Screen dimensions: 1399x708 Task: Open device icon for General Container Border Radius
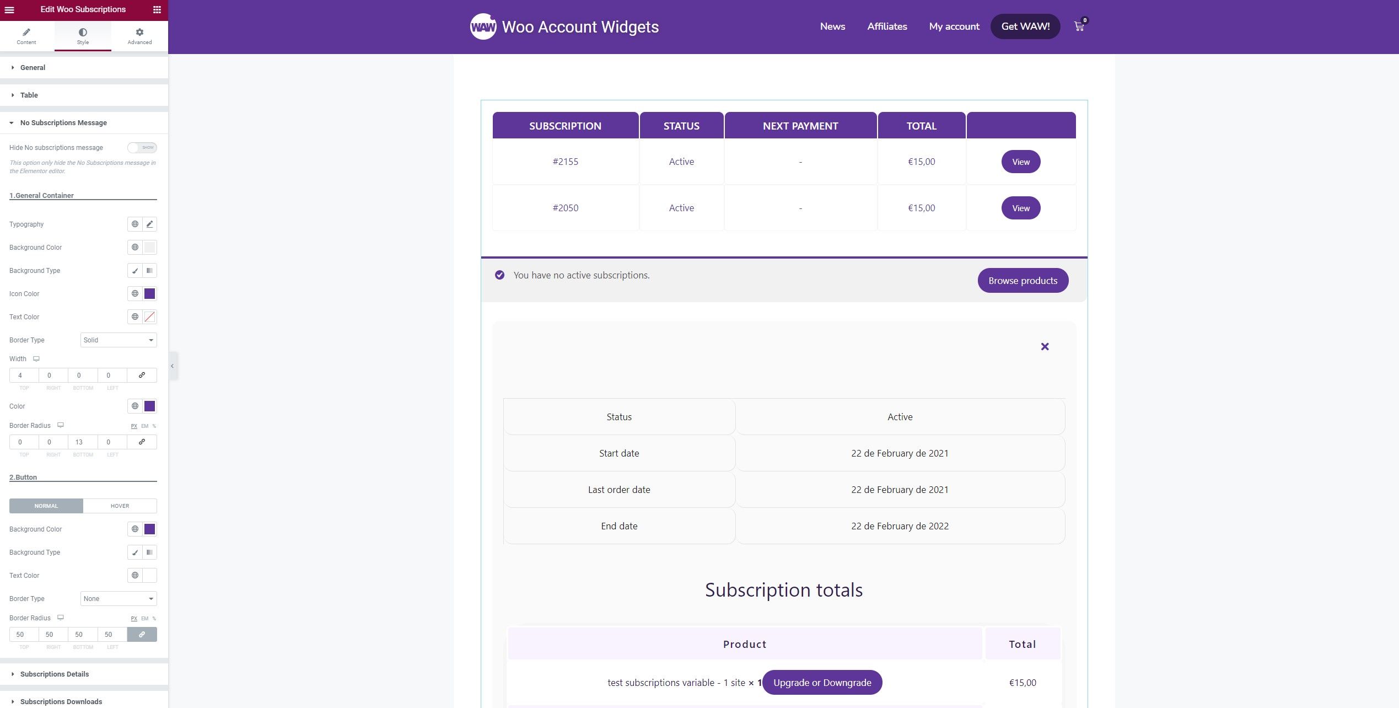pos(61,426)
